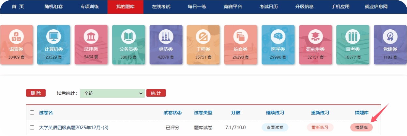Open 大学英语四级真题2025年12月-(3) paper name

pyautogui.click(x=73, y=128)
